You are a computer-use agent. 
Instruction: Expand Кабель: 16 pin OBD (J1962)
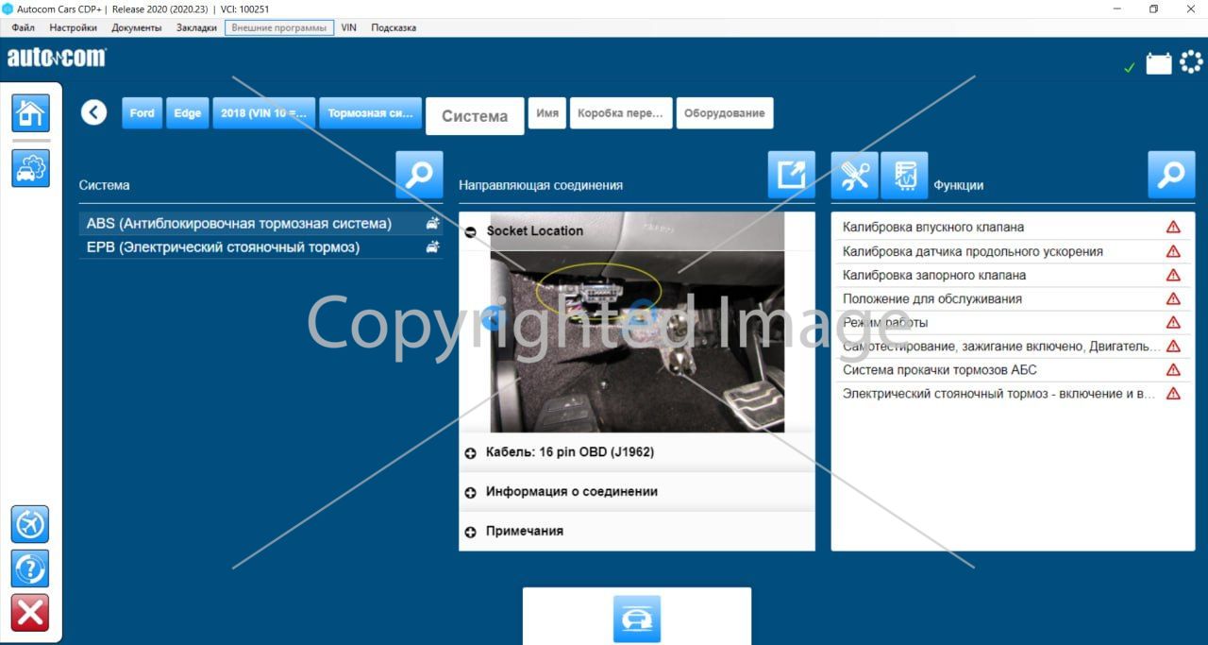tap(637, 452)
